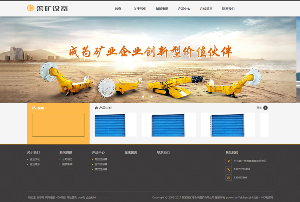
Task: Click the home icon beside the 产品中心 heading
Action: click(x=96, y=108)
